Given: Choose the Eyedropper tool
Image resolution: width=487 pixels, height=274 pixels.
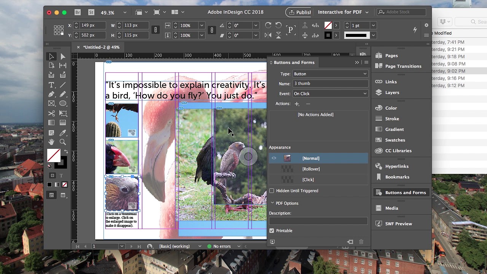Looking at the screenshot, I should point(63,133).
